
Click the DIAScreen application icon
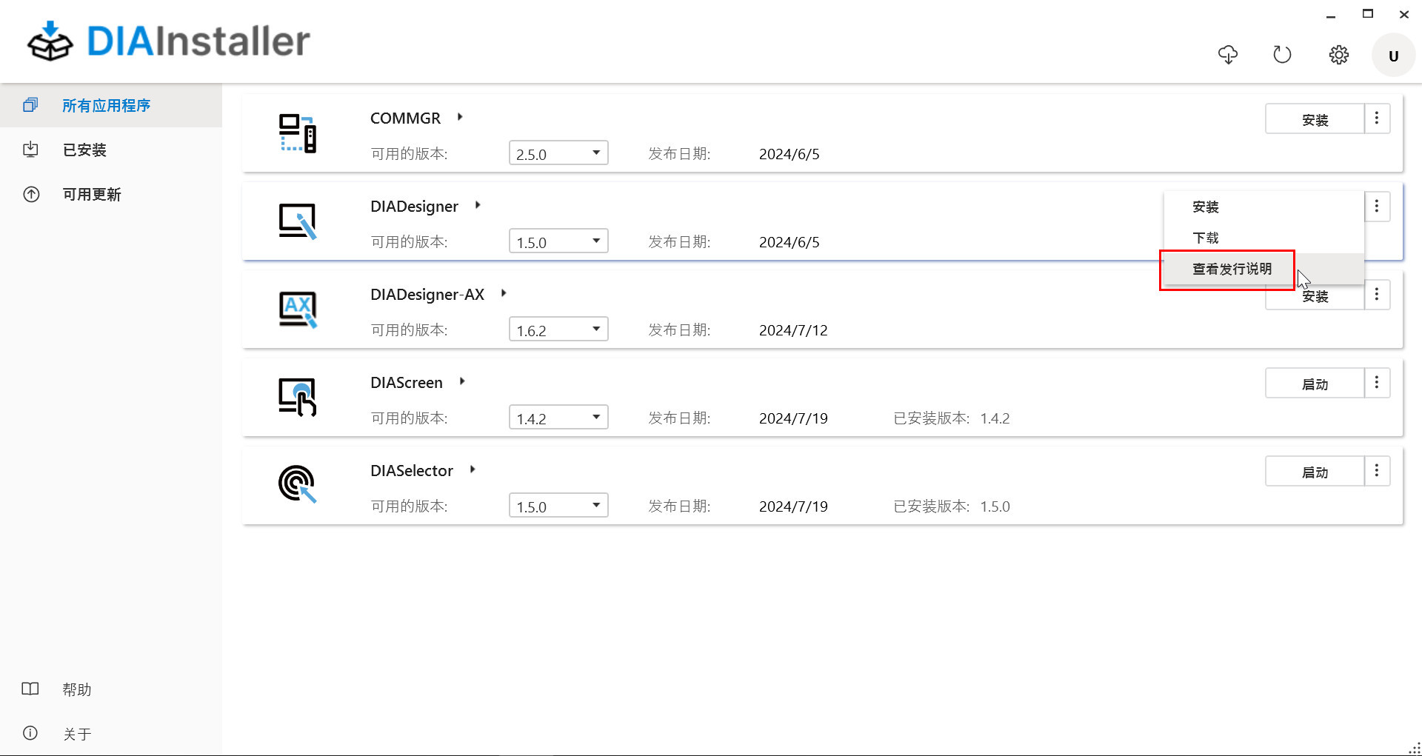point(297,398)
